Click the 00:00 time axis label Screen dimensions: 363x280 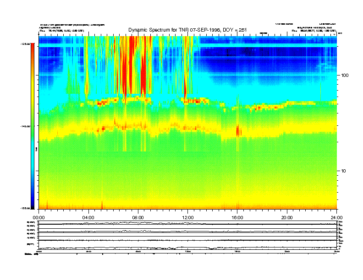38,218
